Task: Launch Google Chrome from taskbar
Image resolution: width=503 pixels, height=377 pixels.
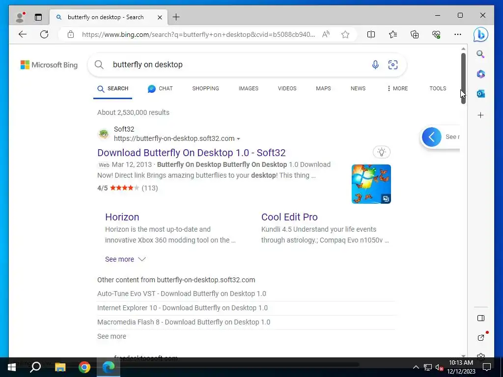Action: pos(84,367)
